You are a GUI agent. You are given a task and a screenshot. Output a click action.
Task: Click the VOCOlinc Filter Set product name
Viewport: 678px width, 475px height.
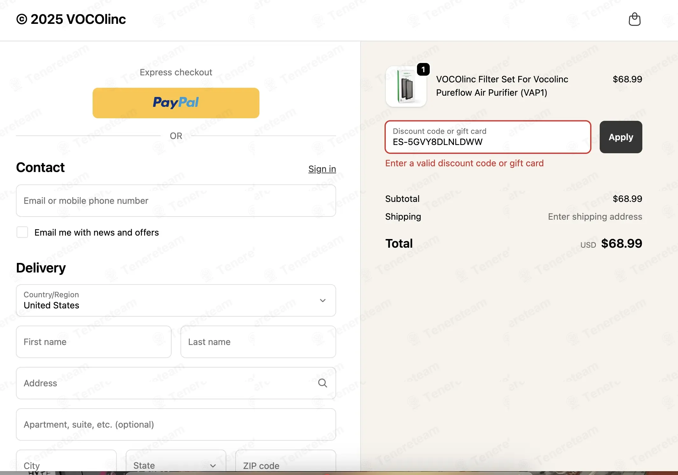(502, 86)
